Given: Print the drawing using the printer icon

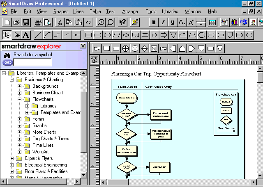Looking at the screenshot, I should click(x=38, y=23).
